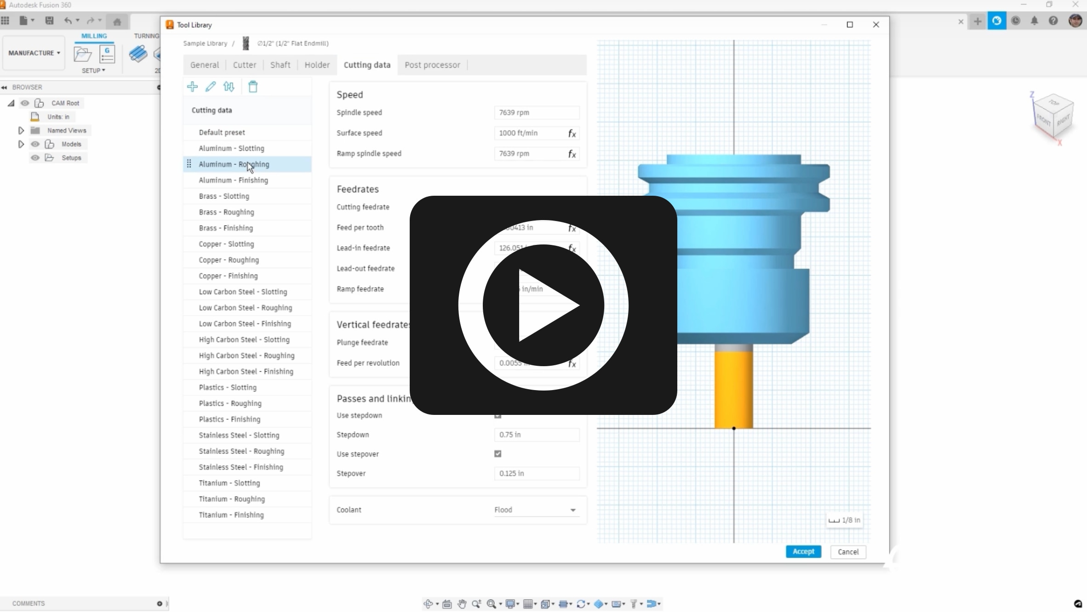Screen dimensions: 1087x612
Task: Open a new design tab with plus
Action: (x=978, y=21)
